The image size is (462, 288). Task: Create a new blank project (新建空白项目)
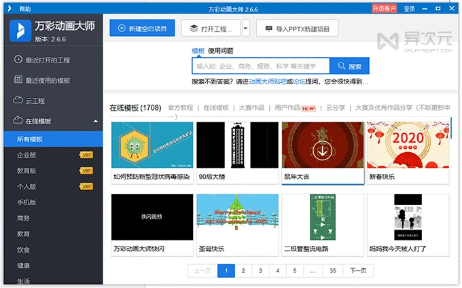pyautogui.click(x=142, y=29)
